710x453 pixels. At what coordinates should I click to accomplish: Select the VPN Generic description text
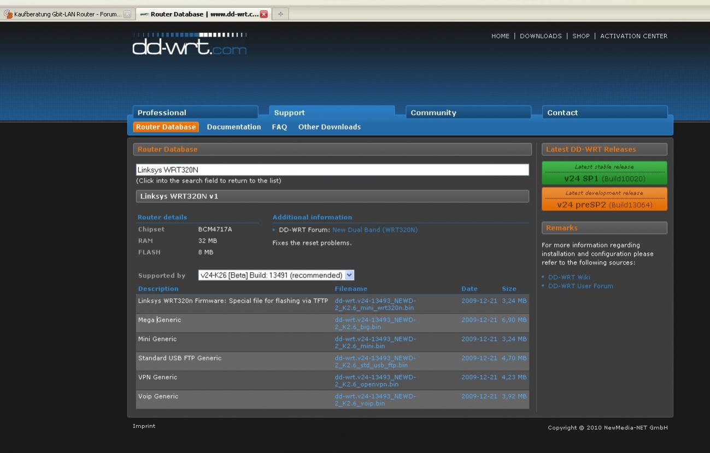[158, 378]
